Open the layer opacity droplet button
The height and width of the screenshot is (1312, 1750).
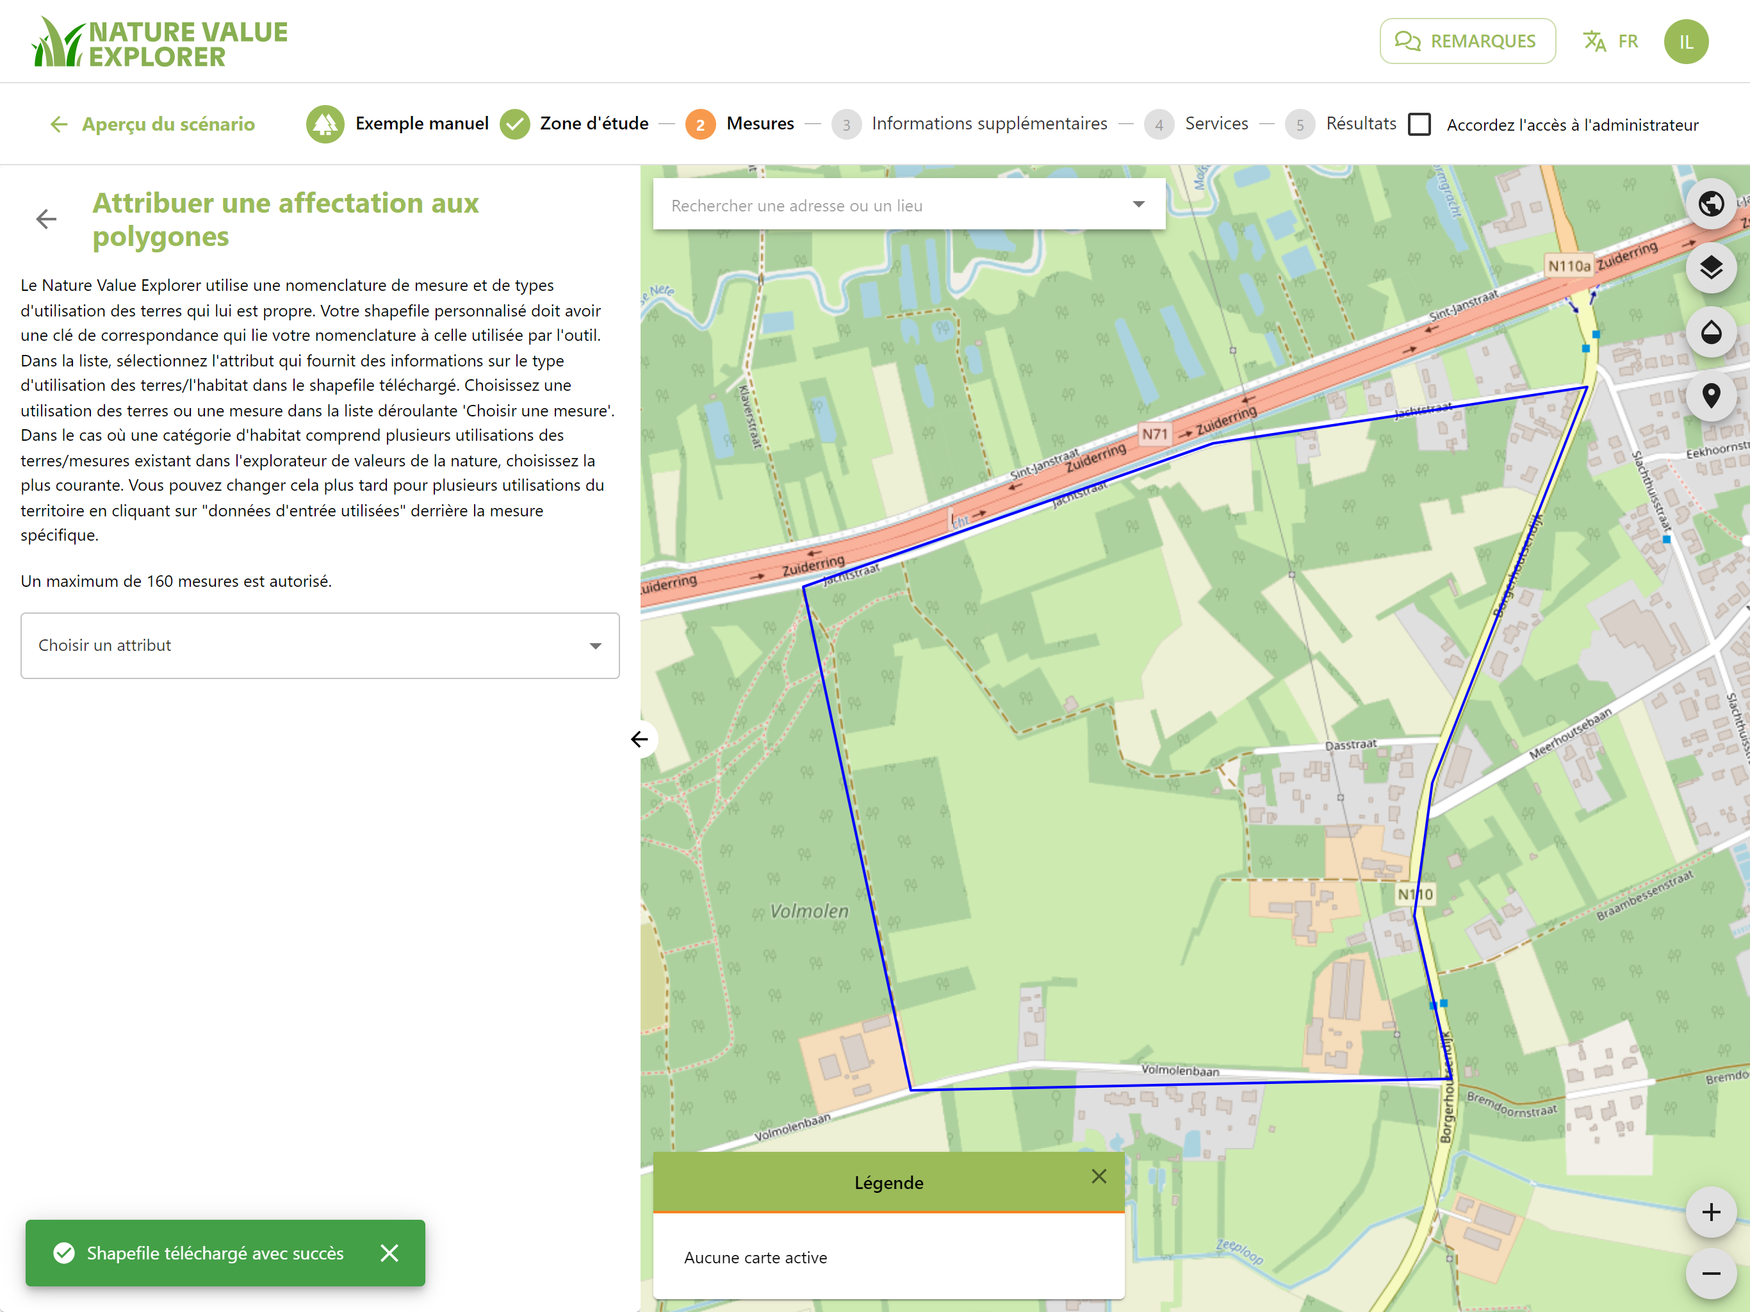1711,332
